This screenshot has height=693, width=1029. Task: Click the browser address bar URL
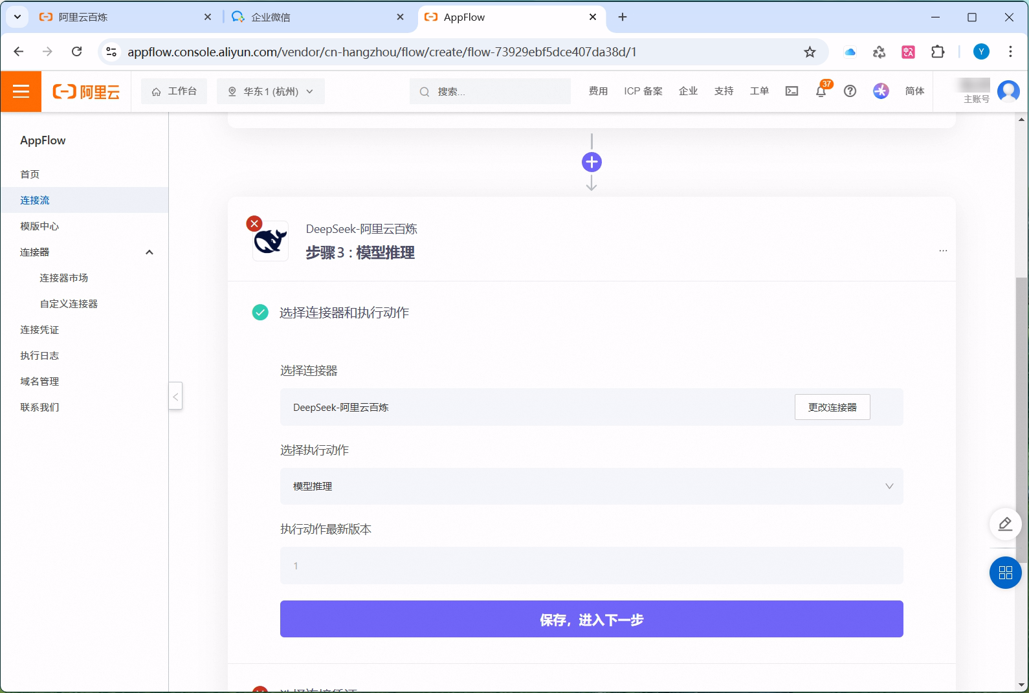tap(382, 52)
